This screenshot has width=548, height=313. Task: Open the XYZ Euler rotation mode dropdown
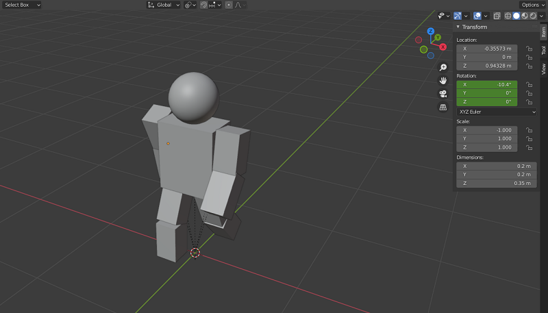[x=497, y=112]
